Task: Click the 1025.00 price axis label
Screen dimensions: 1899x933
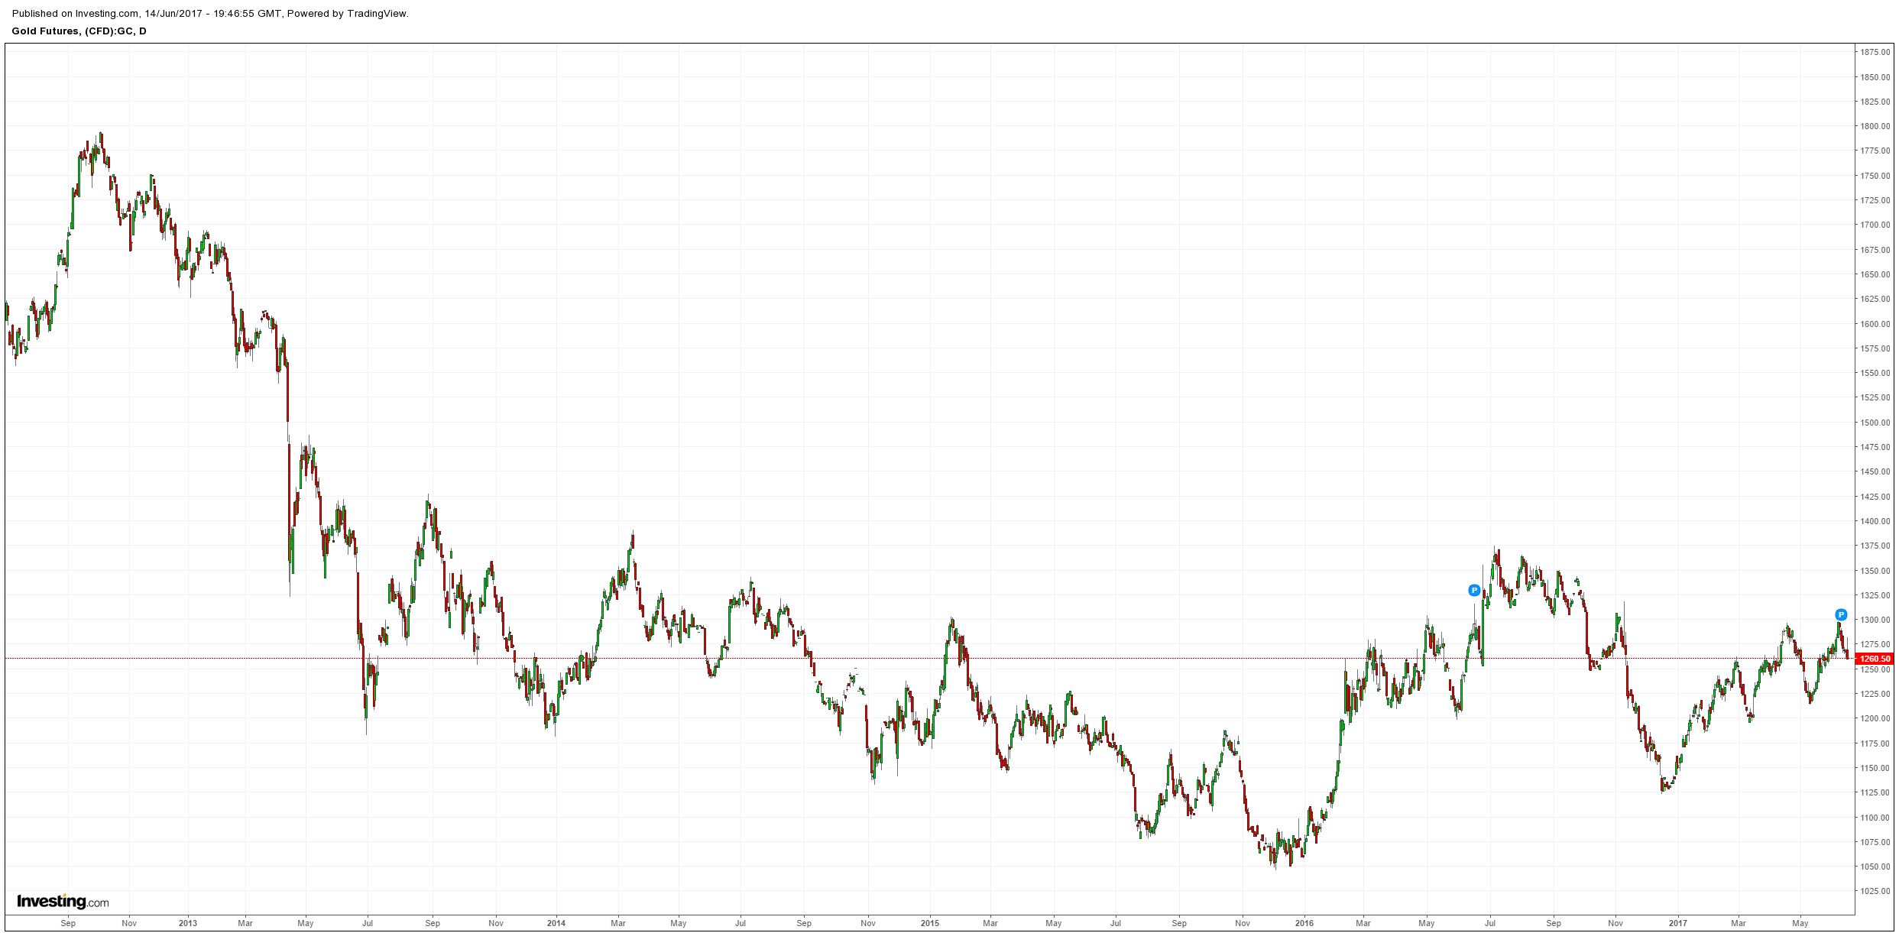Action: click(x=1875, y=891)
